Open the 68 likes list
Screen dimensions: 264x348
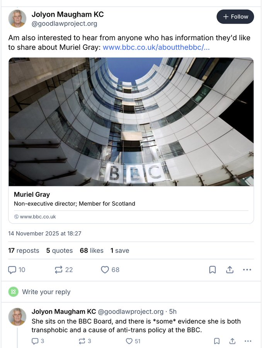point(92,251)
